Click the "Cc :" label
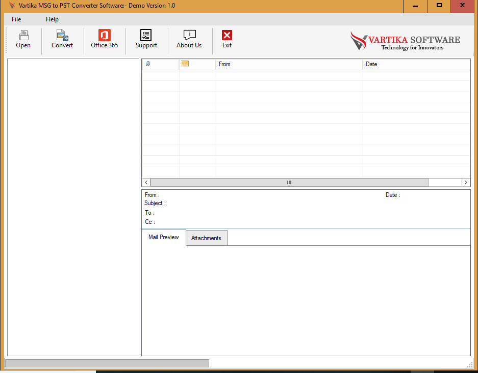 pyautogui.click(x=150, y=222)
